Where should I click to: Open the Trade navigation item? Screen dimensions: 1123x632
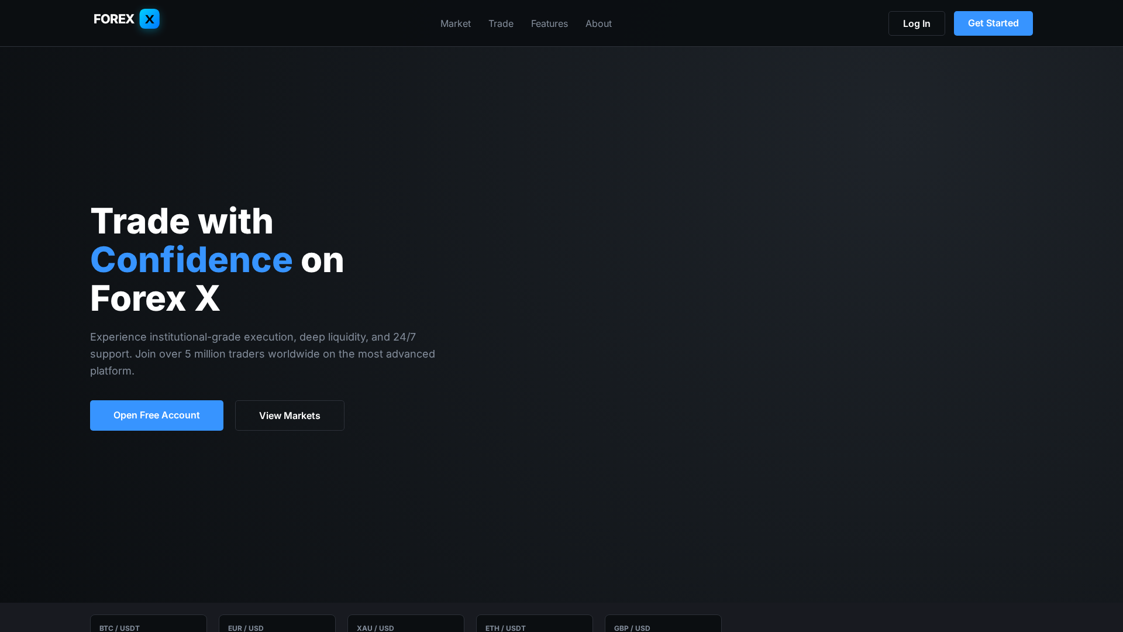click(x=501, y=23)
